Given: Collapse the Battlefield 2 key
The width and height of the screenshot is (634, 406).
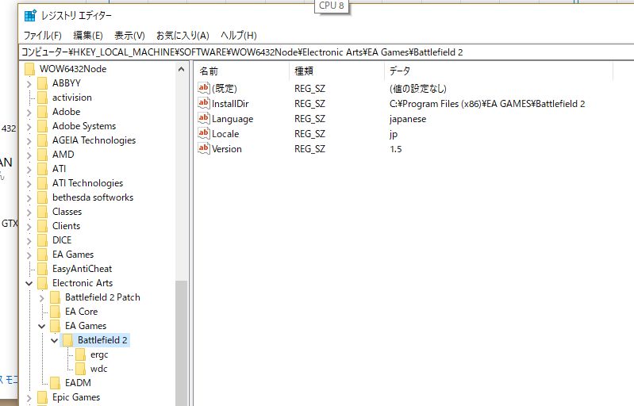Looking at the screenshot, I should point(55,340).
